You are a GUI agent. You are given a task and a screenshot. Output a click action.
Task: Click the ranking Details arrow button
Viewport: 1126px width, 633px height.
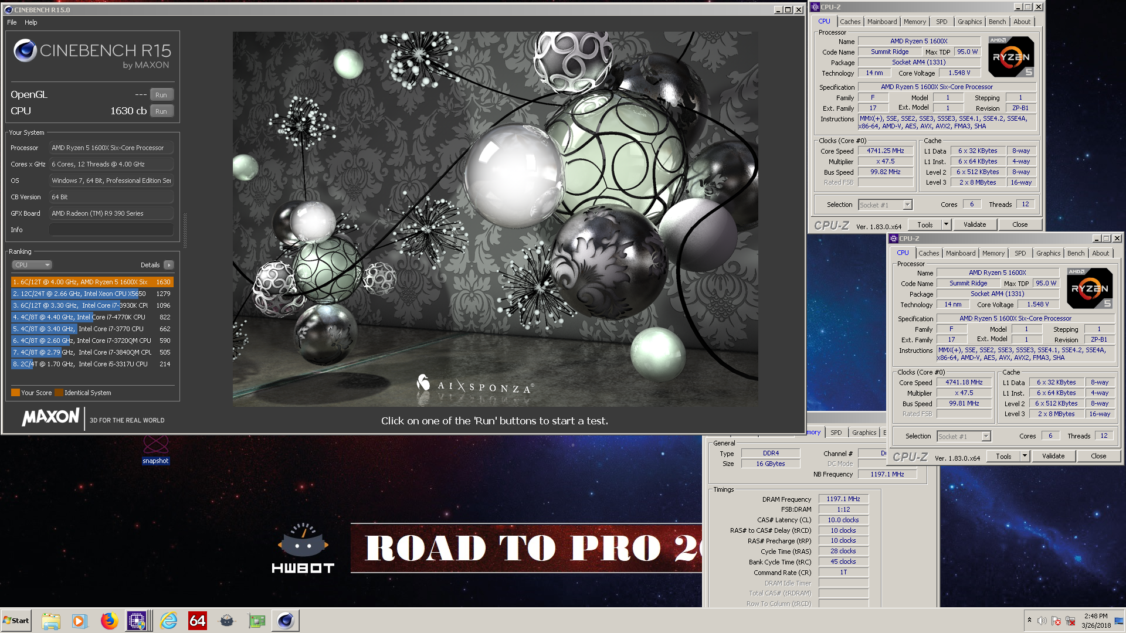coord(169,265)
